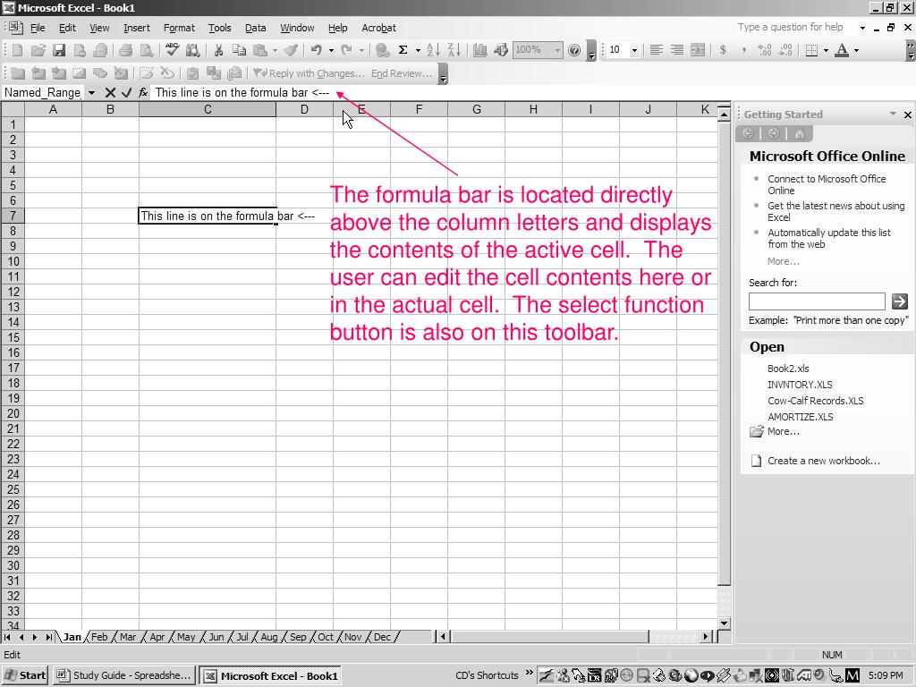Save the workbook with the floppy disk icon
Image resolution: width=916 pixels, height=687 pixels.
coord(59,50)
